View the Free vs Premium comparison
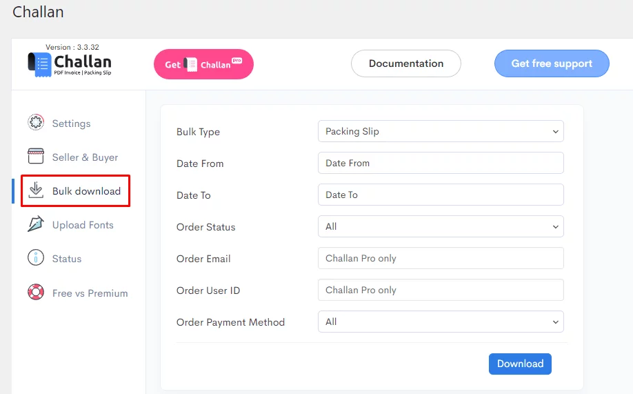633x394 pixels. tap(90, 293)
